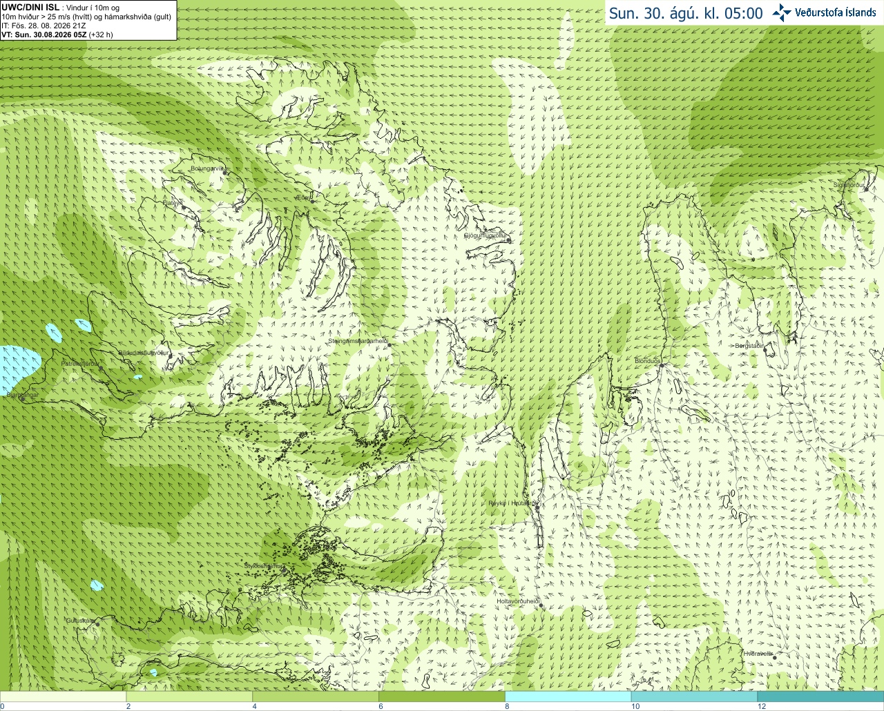Image resolution: width=884 pixels, height=711 pixels.
Task: Select the Blönduós station dot
Action: click(x=661, y=365)
